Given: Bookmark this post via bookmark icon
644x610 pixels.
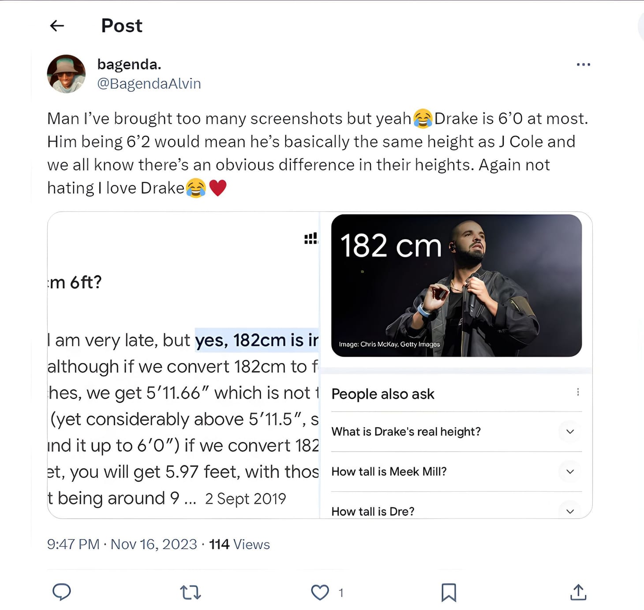Looking at the screenshot, I should pos(449,592).
